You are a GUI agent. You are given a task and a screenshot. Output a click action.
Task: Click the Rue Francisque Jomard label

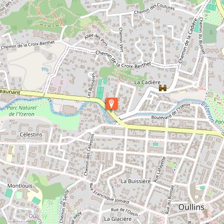109,194
